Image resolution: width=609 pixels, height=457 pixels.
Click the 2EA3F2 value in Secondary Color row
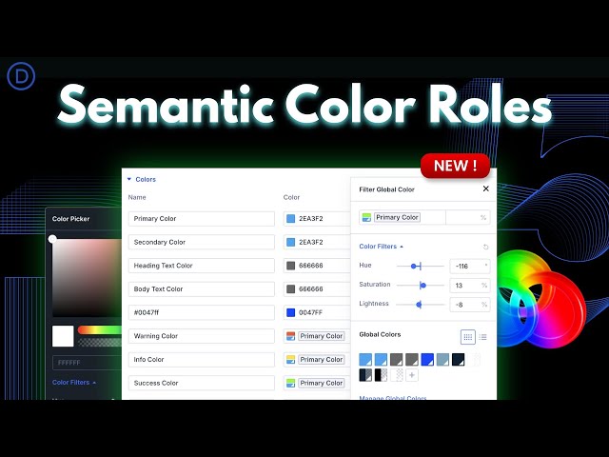click(x=311, y=242)
